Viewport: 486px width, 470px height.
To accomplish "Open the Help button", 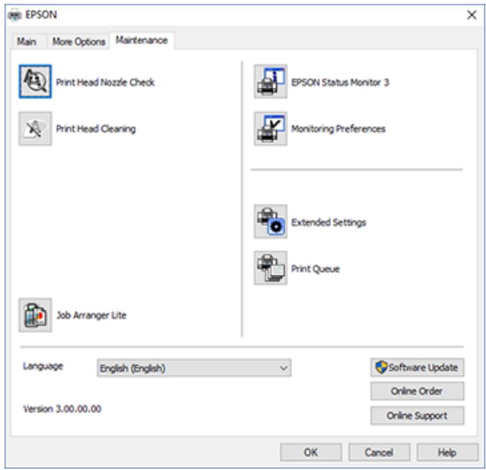I will (447, 452).
